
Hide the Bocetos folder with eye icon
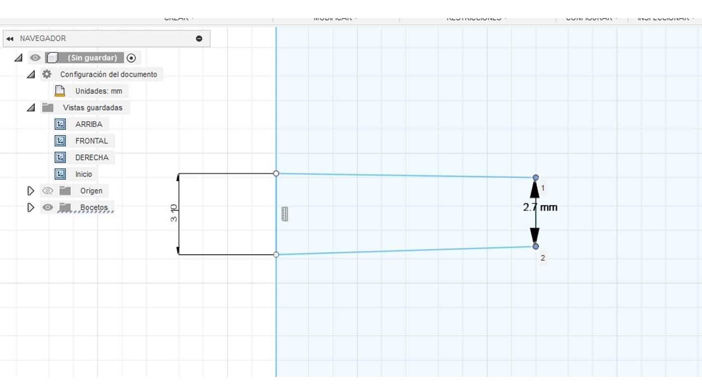coord(48,207)
